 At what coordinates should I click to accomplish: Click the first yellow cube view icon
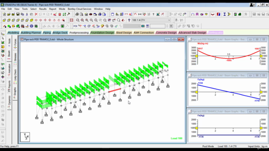(x=4, y=20)
